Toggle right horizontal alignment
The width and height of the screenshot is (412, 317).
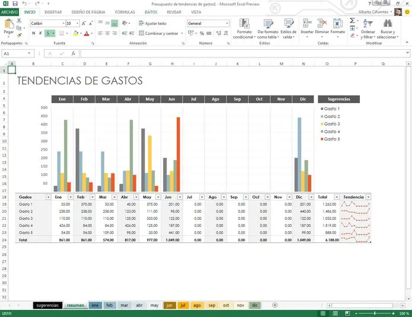[x=114, y=33]
